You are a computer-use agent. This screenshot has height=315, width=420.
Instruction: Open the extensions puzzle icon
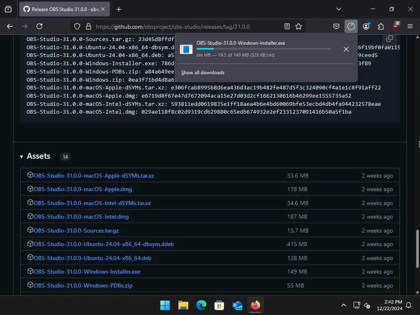[x=381, y=26]
